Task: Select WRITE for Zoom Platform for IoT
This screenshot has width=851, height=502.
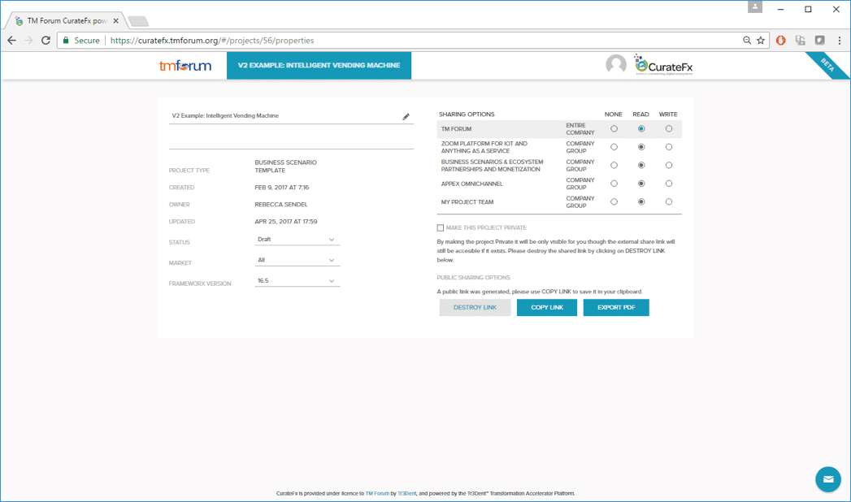Action: (x=669, y=148)
